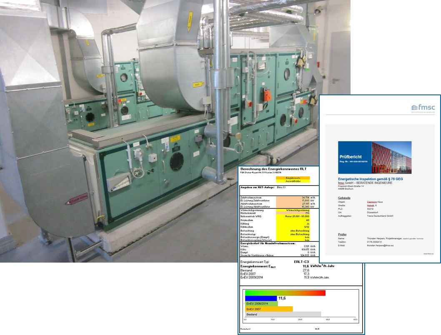Select the Bestand table value 27,6
The image size is (441, 335).
click(306, 270)
